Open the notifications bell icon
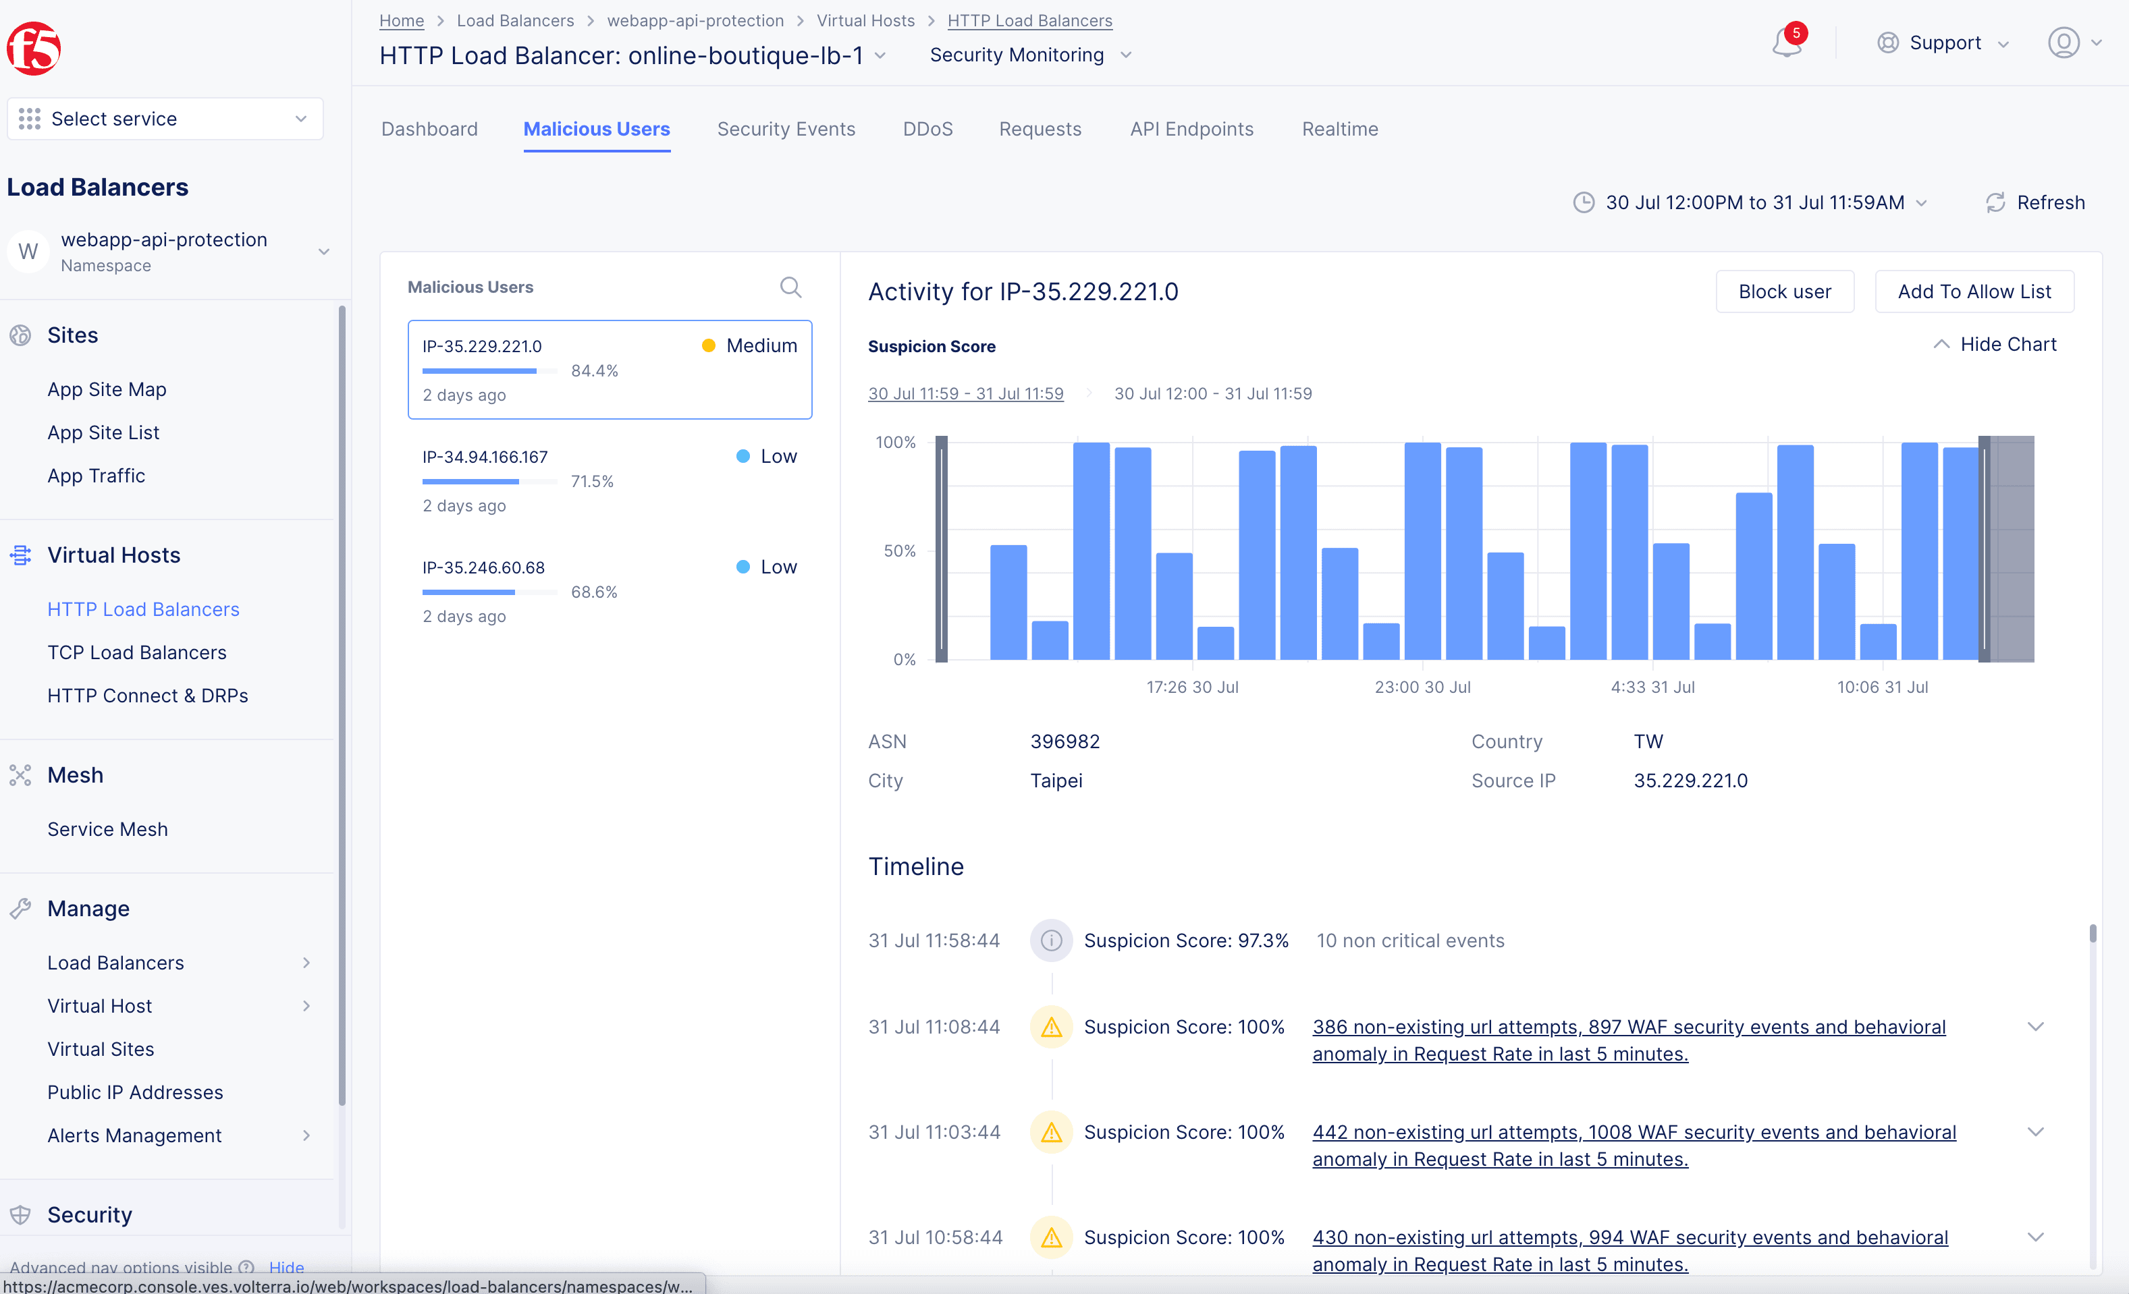Image resolution: width=2129 pixels, height=1294 pixels. [1787, 41]
